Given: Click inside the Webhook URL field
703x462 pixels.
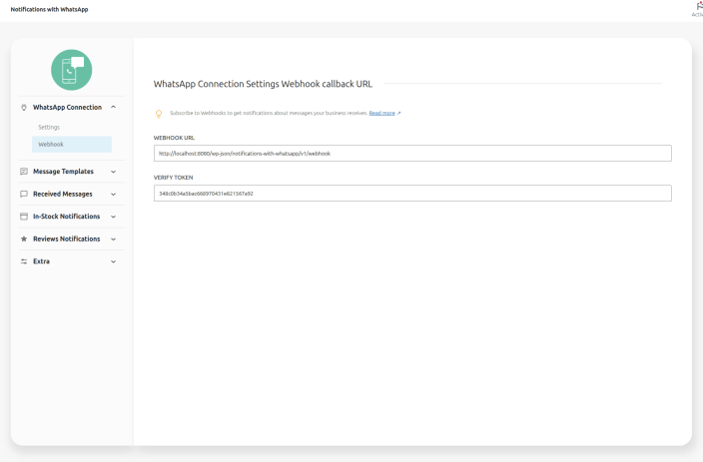Looking at the screenshot, I should click(x=411, y=154).
